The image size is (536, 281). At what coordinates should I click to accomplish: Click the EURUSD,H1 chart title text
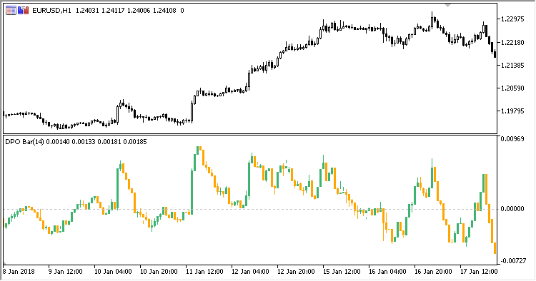[x=51, y=11]
